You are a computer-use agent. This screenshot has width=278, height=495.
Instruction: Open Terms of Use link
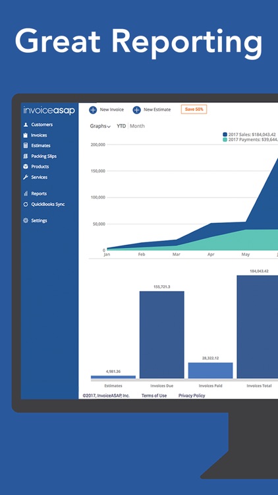pyautogui.click(x=154, y=395)
